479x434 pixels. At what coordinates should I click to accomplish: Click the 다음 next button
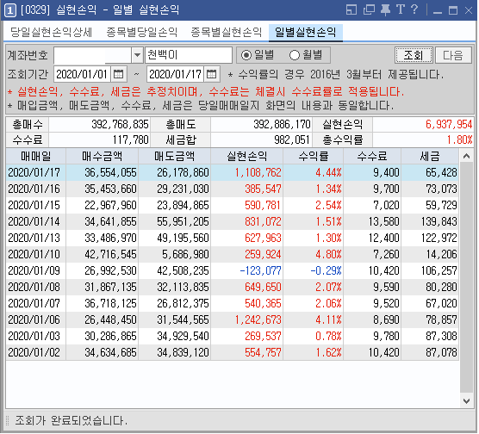click(453, 55)
